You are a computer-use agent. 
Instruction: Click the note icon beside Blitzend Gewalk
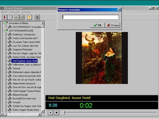click(10, 95)
